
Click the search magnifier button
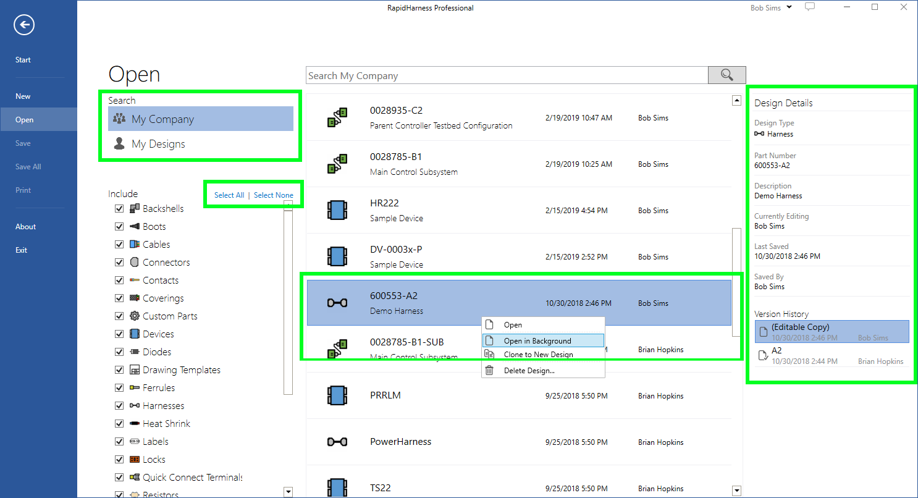tap(726, 75)
